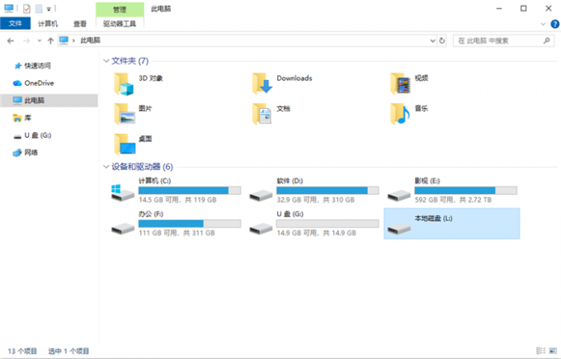Image resolution: width=561 pixels, height=359 pixels.
Task: Collapse the 文件夹 (7) group
Action: click(x=106, y=61)
